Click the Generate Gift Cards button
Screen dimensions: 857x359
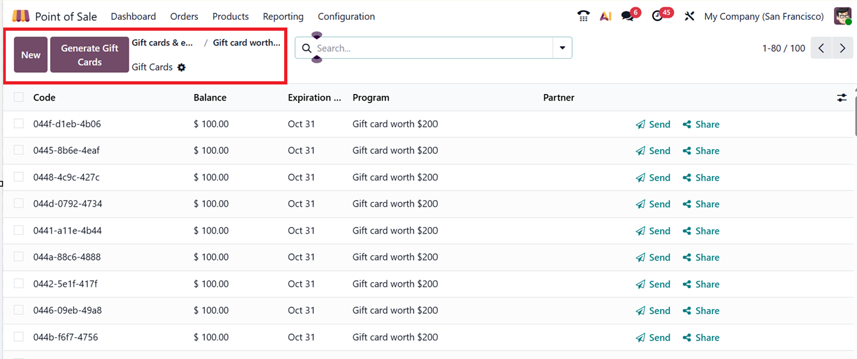pos(90,55)
